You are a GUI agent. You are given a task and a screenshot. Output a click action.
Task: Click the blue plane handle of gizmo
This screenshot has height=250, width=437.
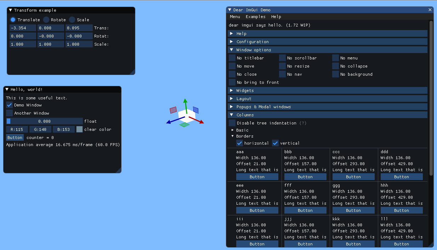click(196, 110)
